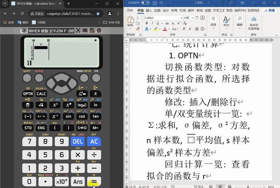Toggle Underline formatting in Word
280x188 pixels.
[158, 23]
